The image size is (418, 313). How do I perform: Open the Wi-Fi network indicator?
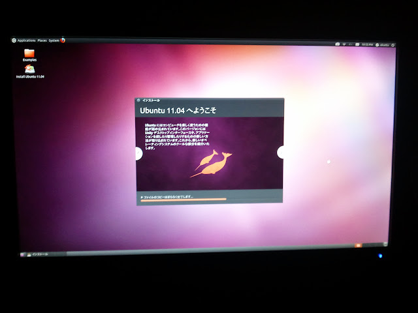tap(344, 44)
